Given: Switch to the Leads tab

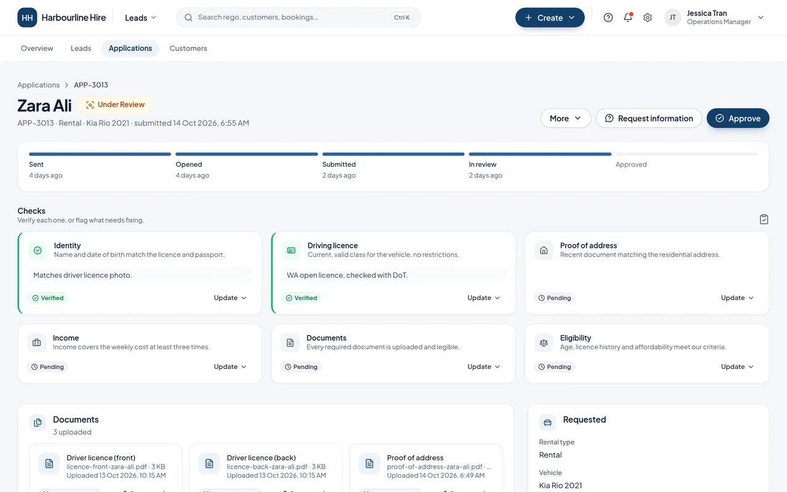Looking at the screenshot, I should pyautogui.click(x=81, y=49).
